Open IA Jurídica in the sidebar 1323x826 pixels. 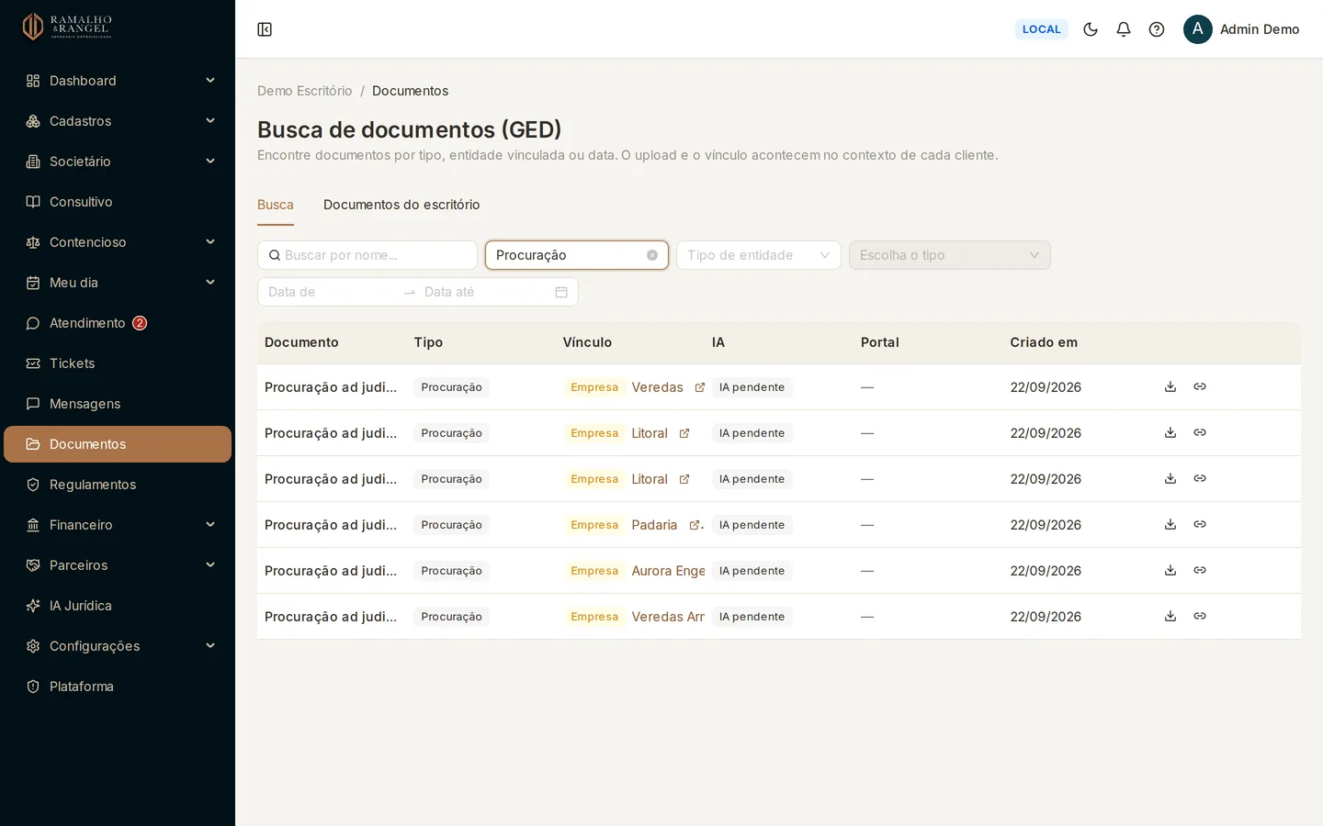pyautogui.click(x=118, y=606)
